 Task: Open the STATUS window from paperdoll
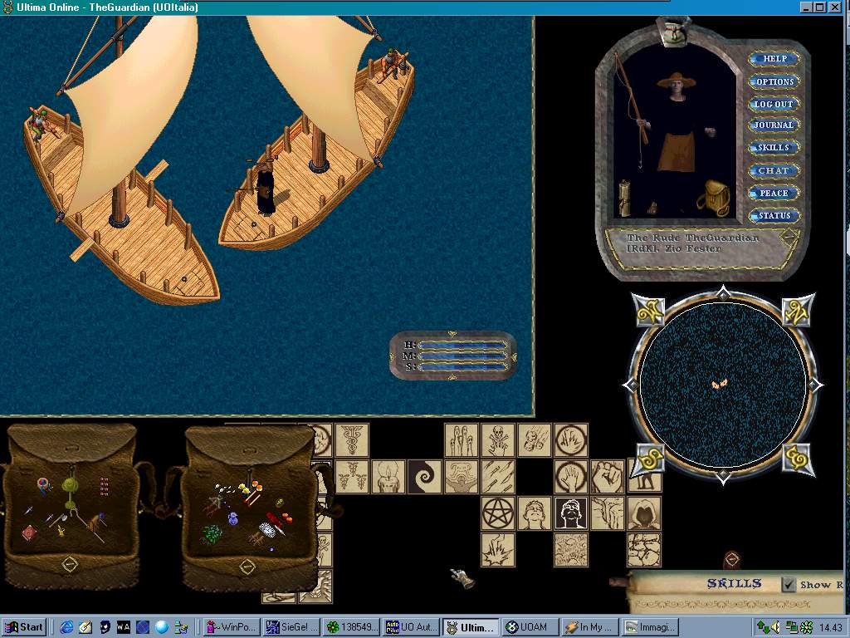tap(774, 216)
